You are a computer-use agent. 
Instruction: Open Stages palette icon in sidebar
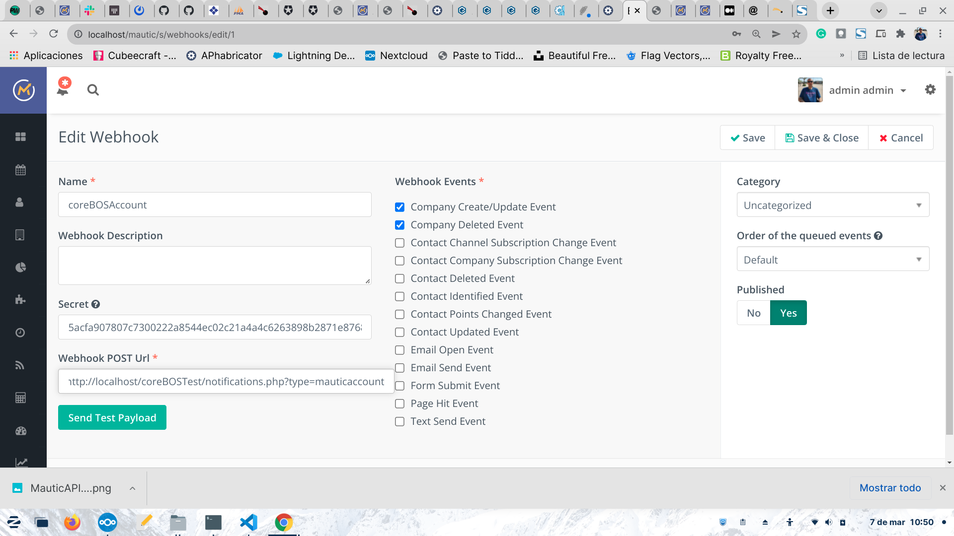coord(20,431)
